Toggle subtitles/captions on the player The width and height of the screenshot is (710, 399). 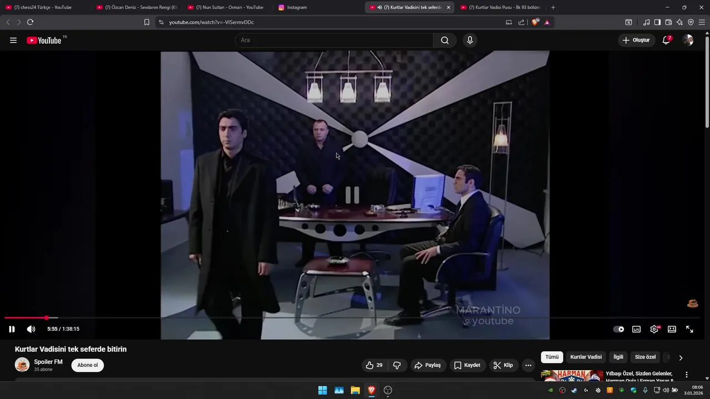click(636, 329)
